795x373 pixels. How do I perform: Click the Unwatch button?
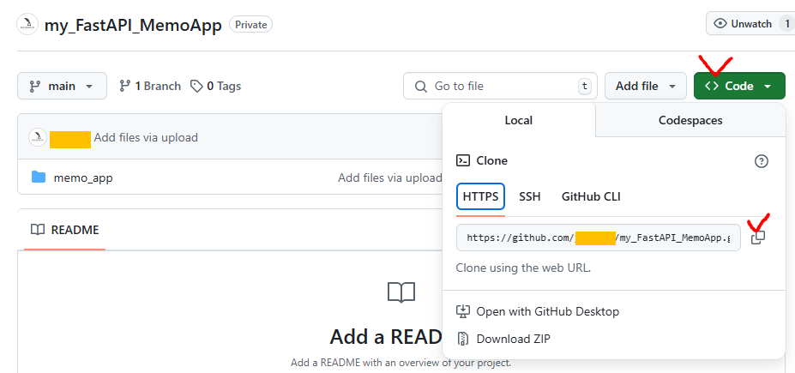click(x=750, y=24)
